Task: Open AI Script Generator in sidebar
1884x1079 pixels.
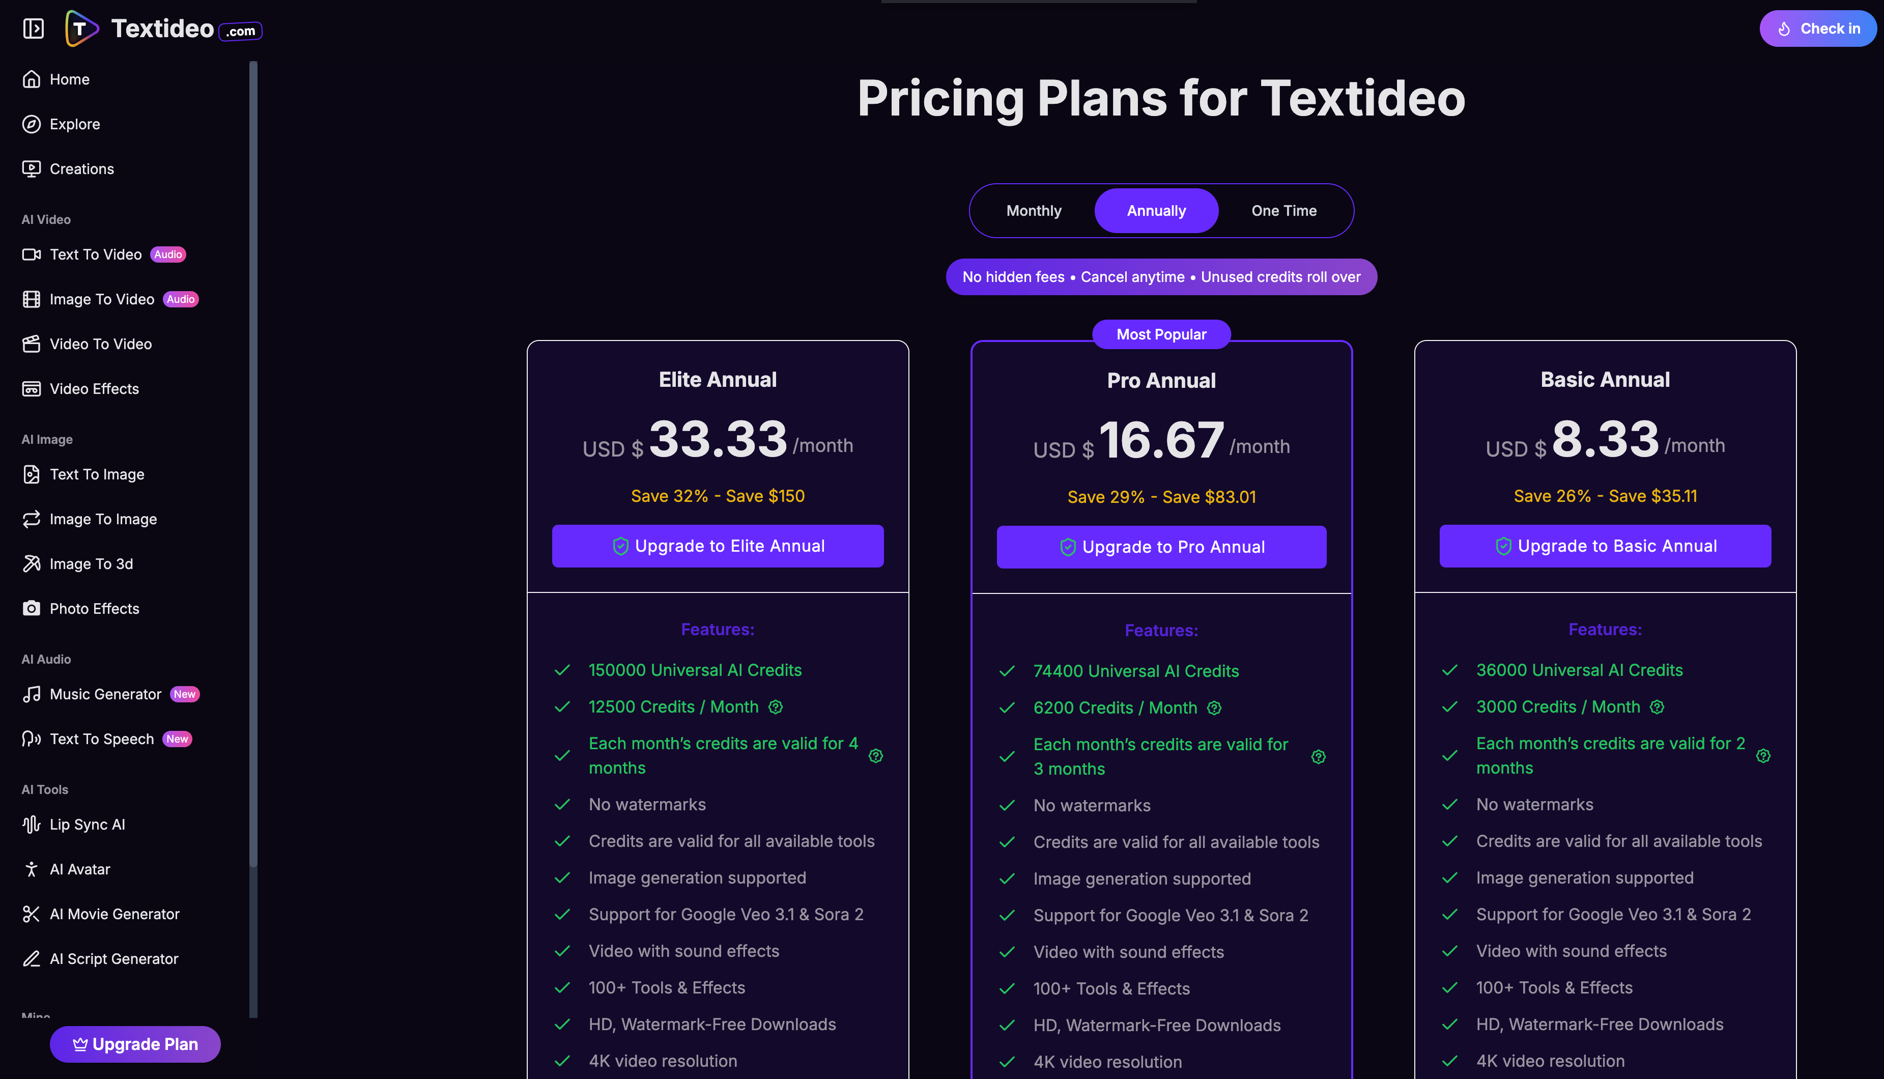Action: pos(114,959)
